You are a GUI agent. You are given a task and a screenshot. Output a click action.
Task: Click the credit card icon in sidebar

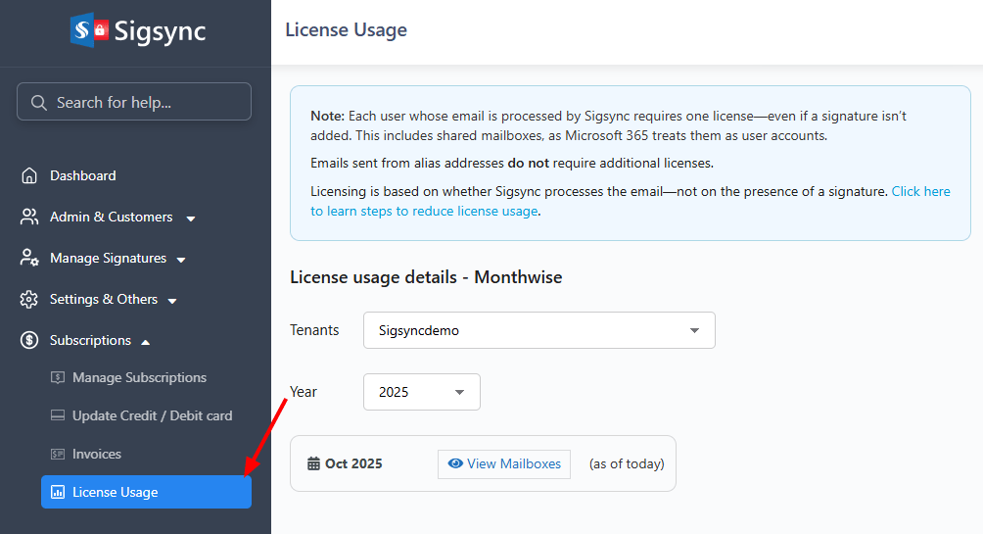click(x=58, y=416)
